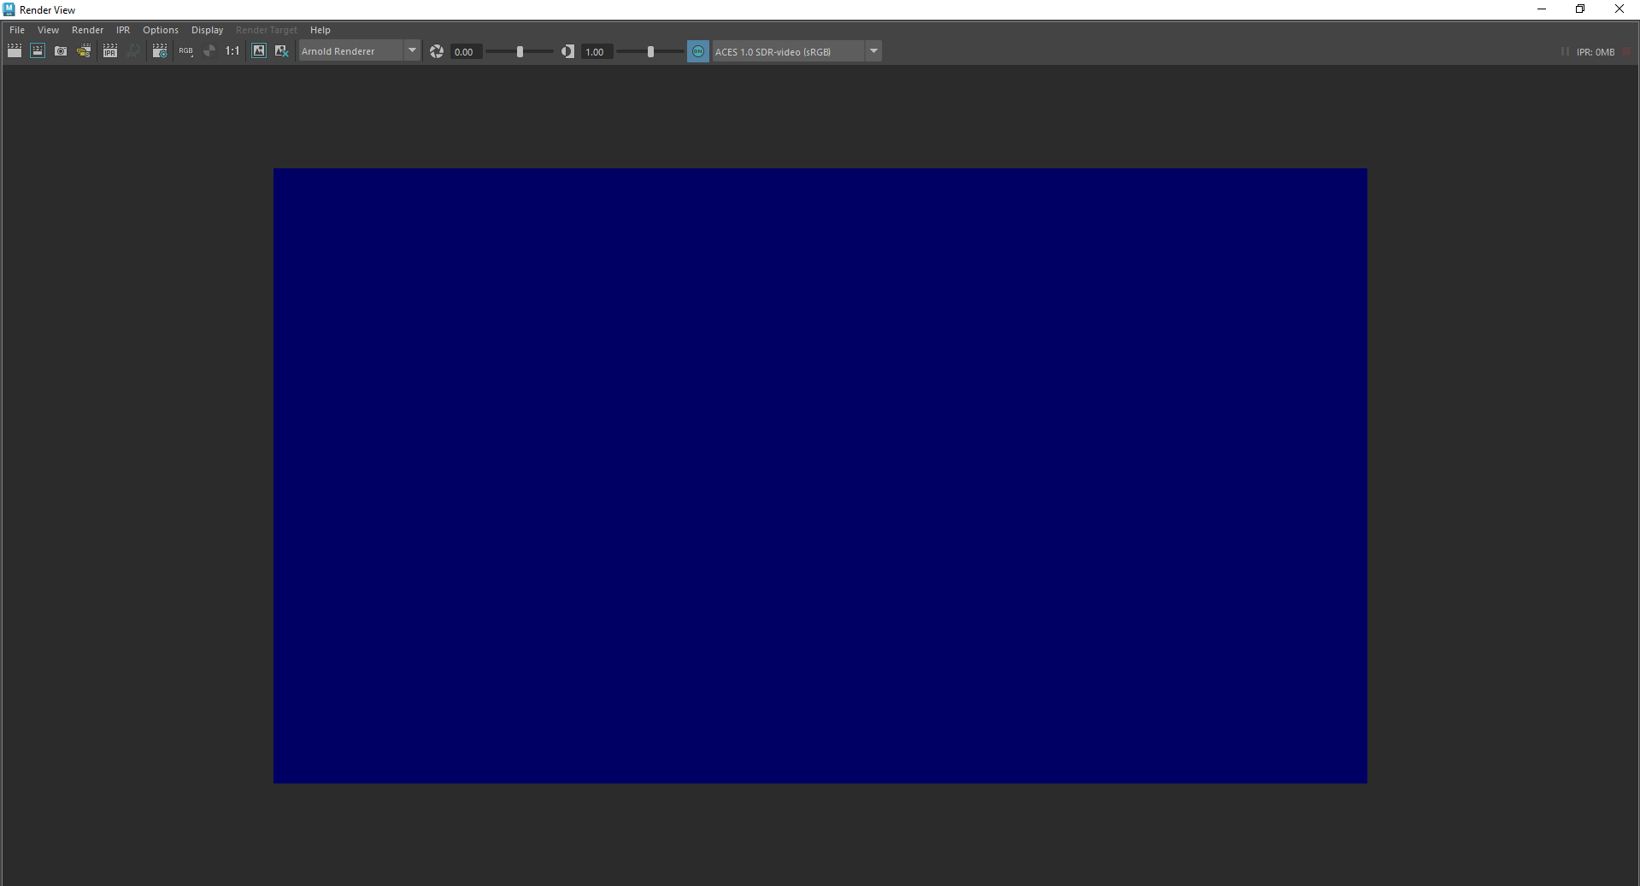Screen dimensions: 1640x886
Task: Minimize the Render View window
Action: [x=1542, y=9]
